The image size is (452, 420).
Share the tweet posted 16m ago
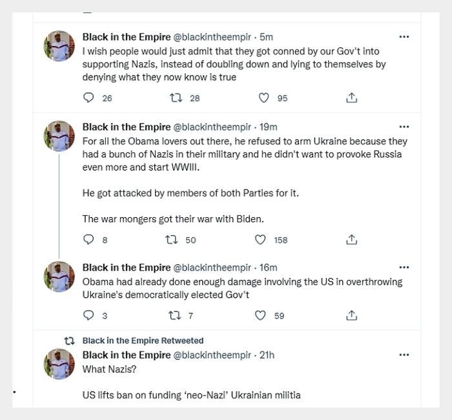[352, 316]
